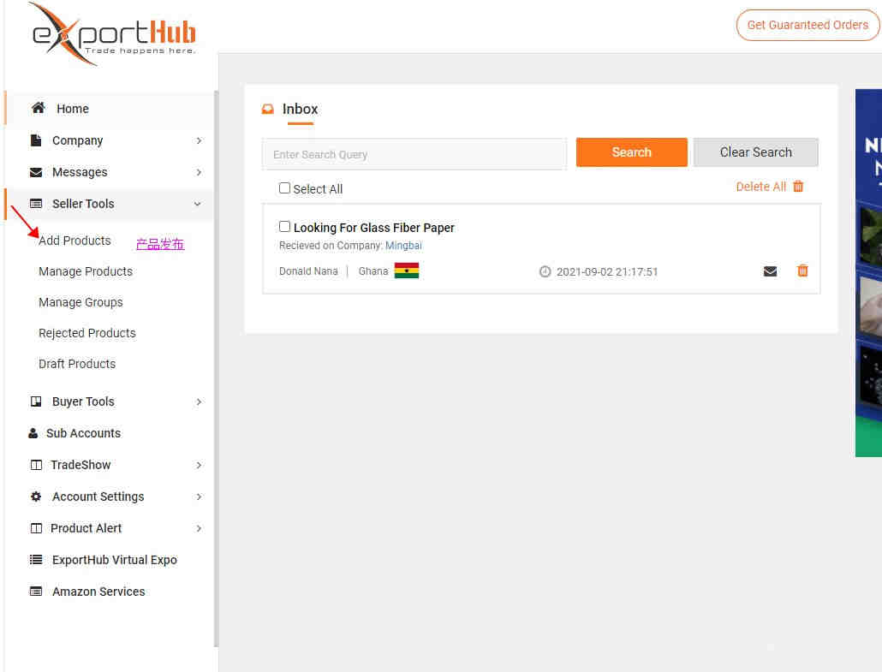This screenshot has width=882, height=672.
Task: Click the Company document icon
Action: pos(35,140)
